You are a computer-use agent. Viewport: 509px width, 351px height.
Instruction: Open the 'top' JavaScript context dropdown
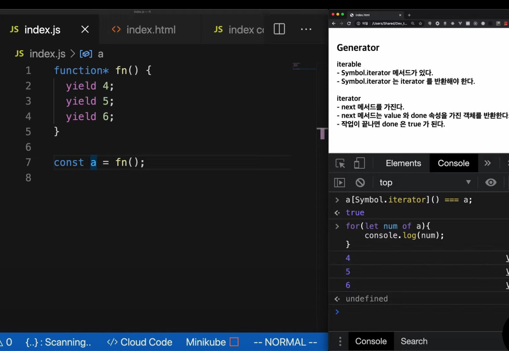point(425,182)
